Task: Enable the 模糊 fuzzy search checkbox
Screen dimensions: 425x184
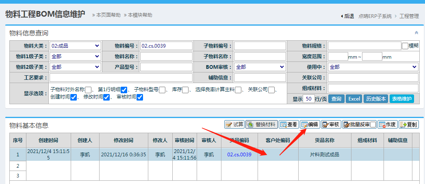Action: pos(405,46)
